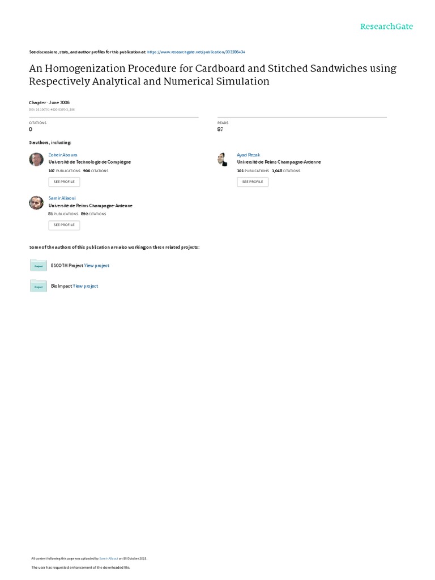Screen dimensions: 435x580
Task: Click the citations count value
Action: click(x=31, y=129)
